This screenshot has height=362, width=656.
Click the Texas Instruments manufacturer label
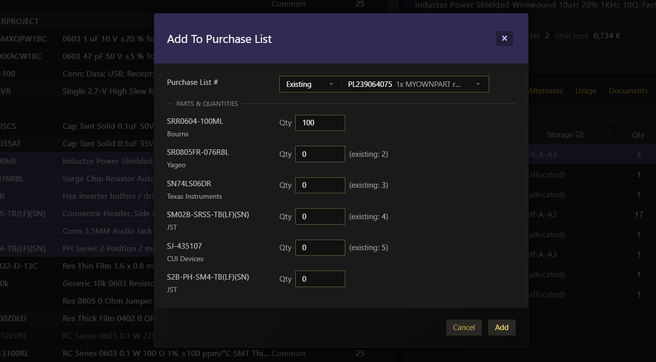click(x=194, y=196)
